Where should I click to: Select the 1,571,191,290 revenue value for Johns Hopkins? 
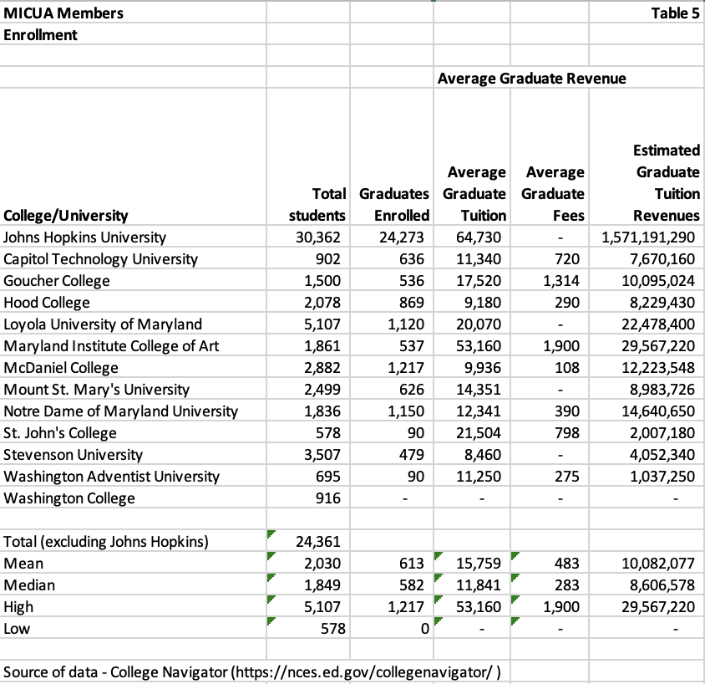(647, 237)
